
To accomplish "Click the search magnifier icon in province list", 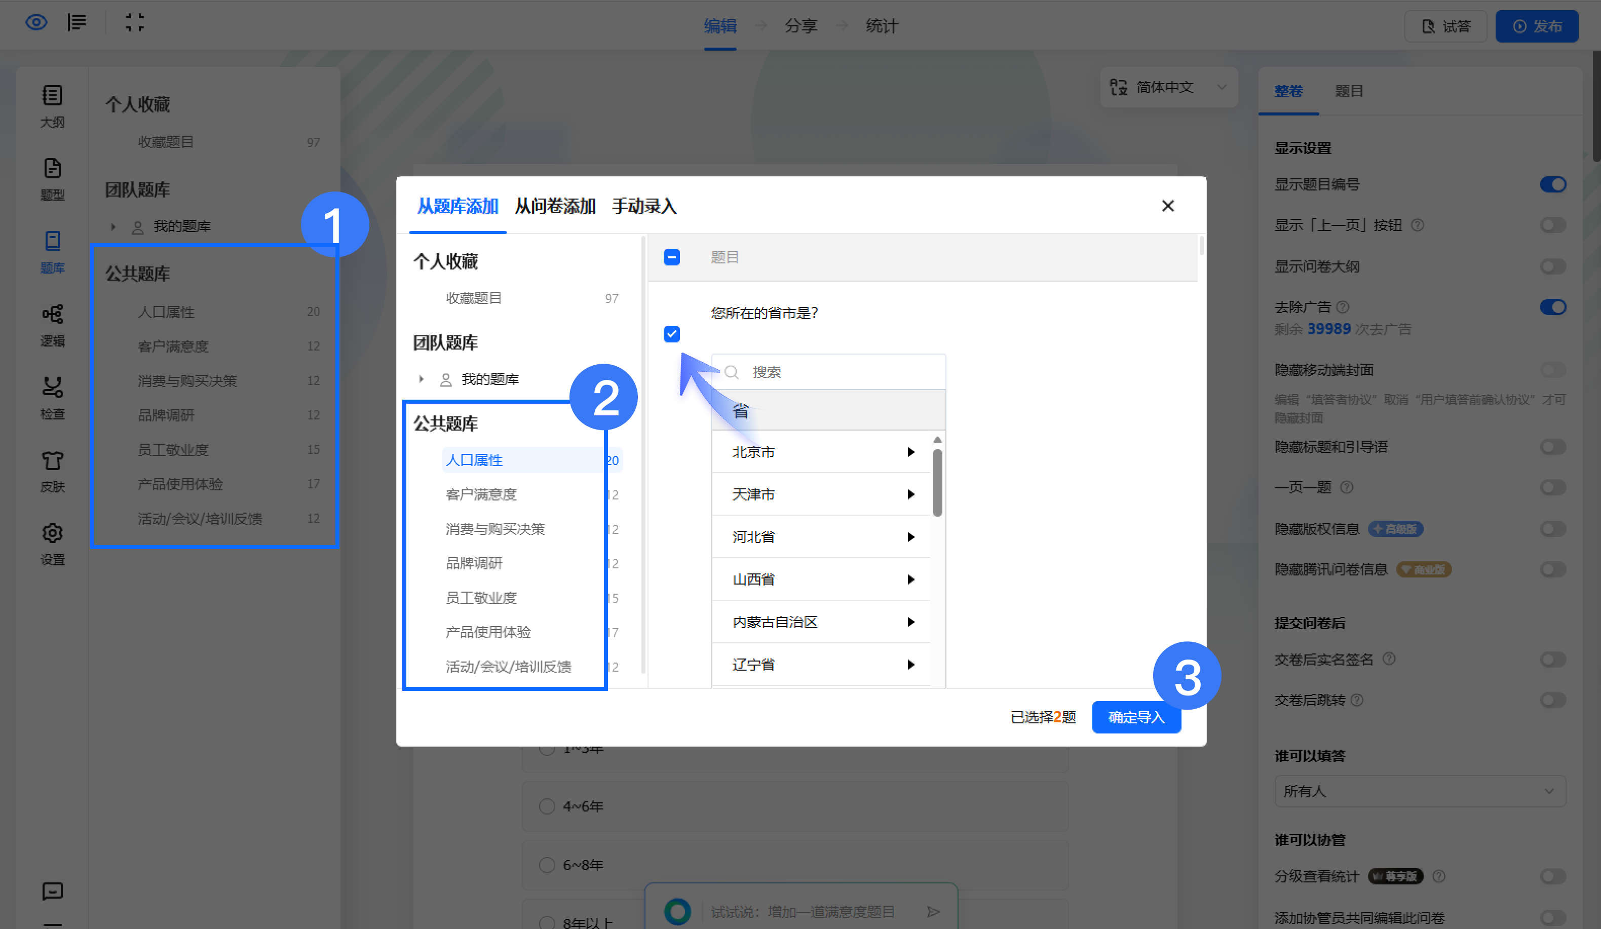I will click(731, 372).
